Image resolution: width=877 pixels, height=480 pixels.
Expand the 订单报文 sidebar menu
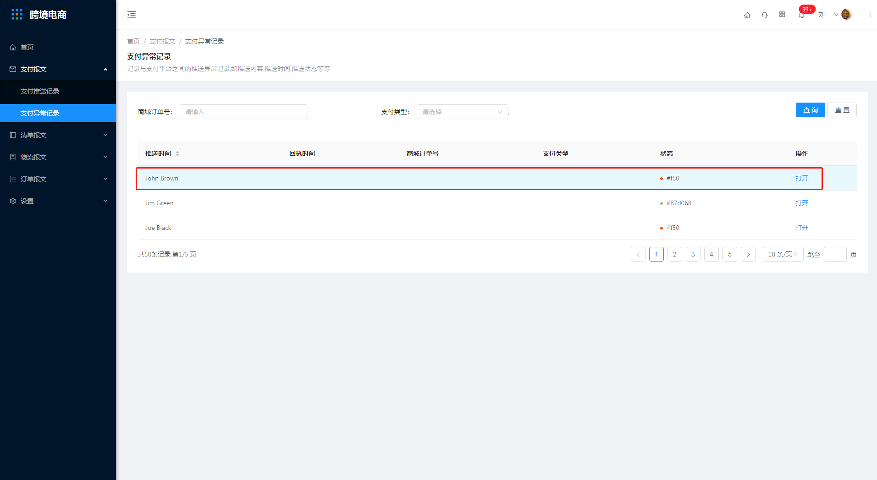click(58, 179)
